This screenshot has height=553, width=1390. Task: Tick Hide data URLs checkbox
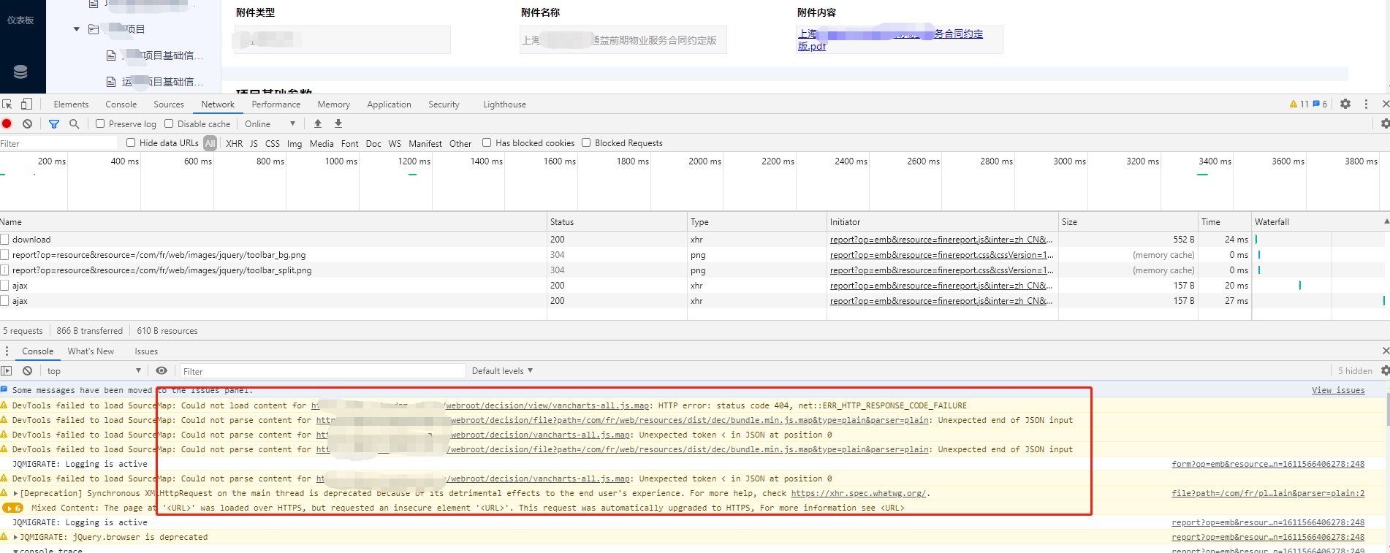[x=131, y=142]
